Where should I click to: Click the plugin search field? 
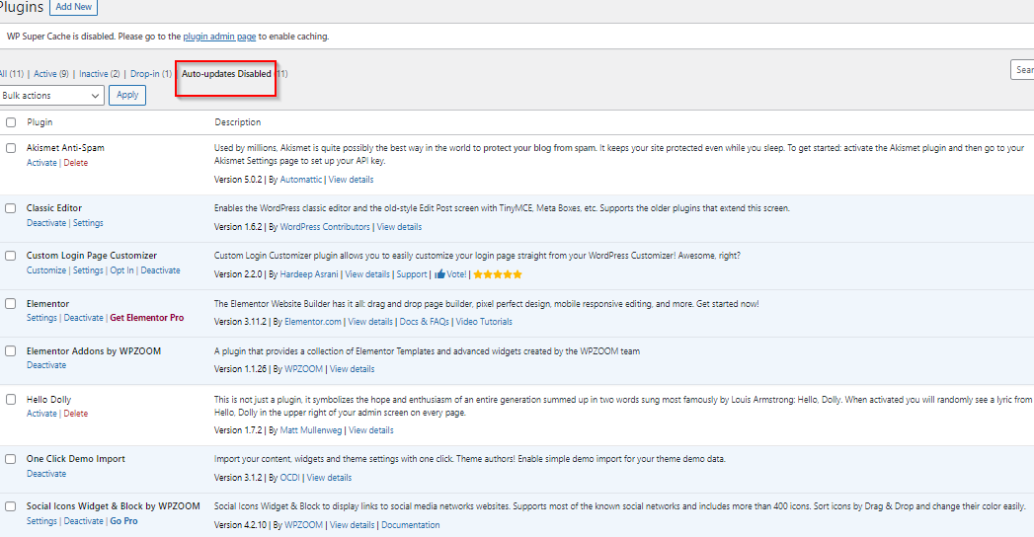click(x=1022, y=69)
